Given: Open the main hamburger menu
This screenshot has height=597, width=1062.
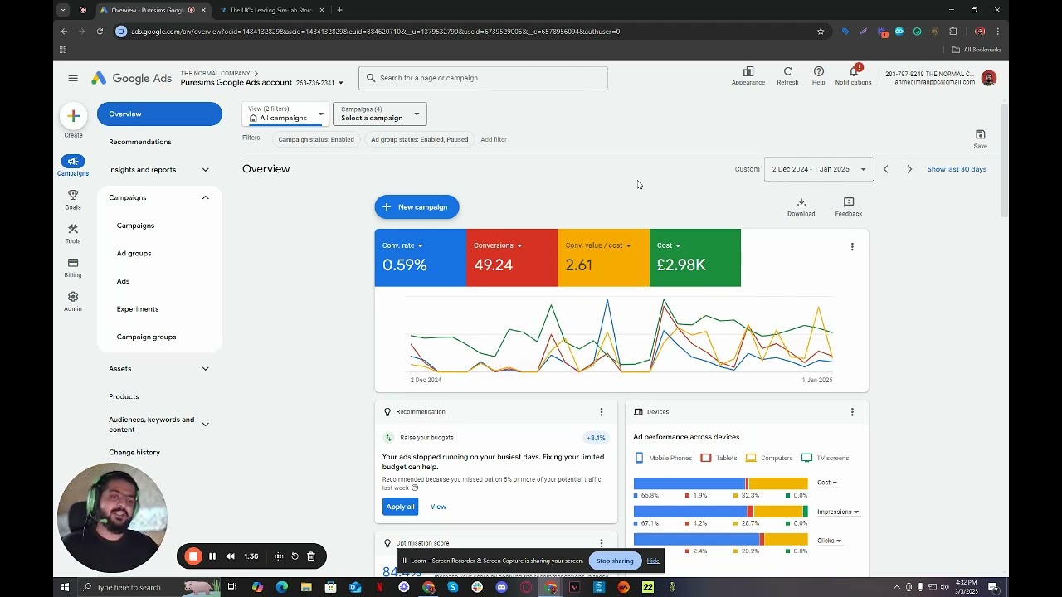Looking at the screenshot, I should coord(73,78).
